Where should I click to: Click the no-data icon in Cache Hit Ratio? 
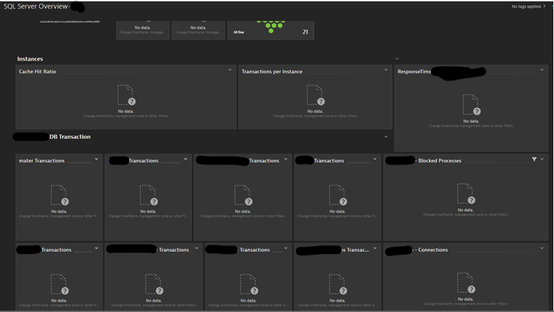pyautogui.click(x=126, y=95)
